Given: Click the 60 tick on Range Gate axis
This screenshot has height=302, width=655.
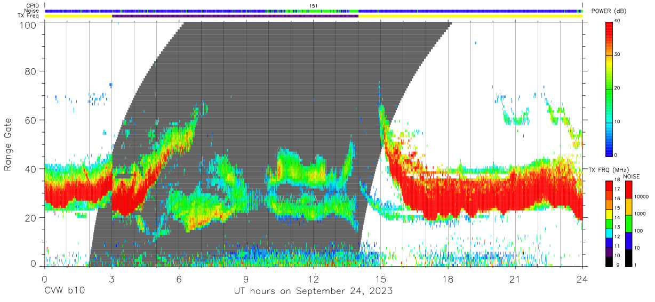Looking at the screenshot, I should click(31, 120).
